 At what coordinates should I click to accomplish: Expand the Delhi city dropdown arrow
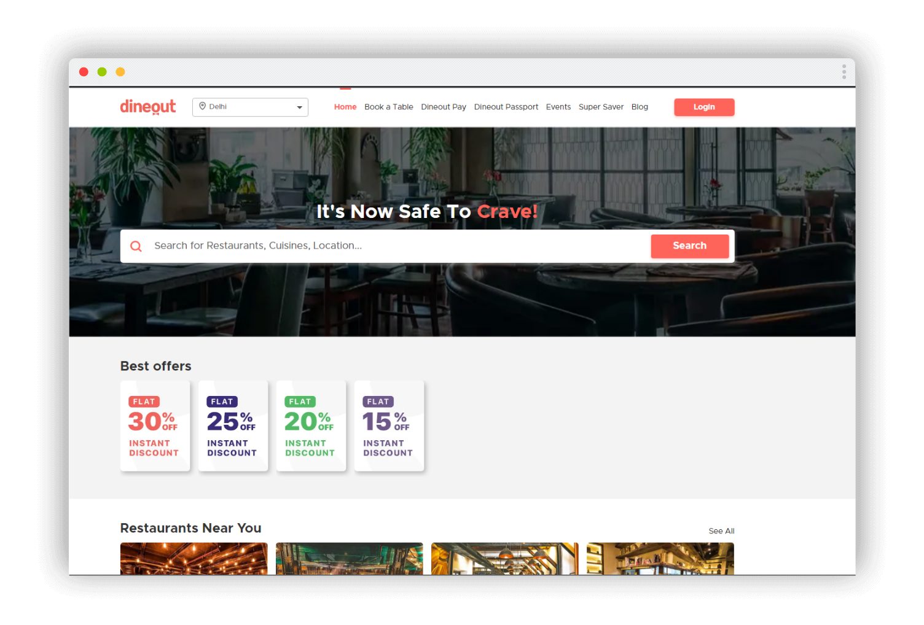(x=299, y=107)
